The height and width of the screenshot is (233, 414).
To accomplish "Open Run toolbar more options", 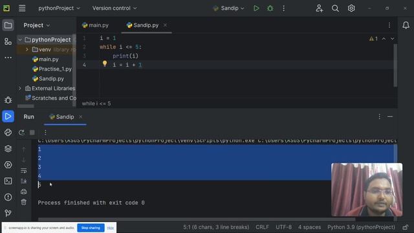I will click(45, 132).
